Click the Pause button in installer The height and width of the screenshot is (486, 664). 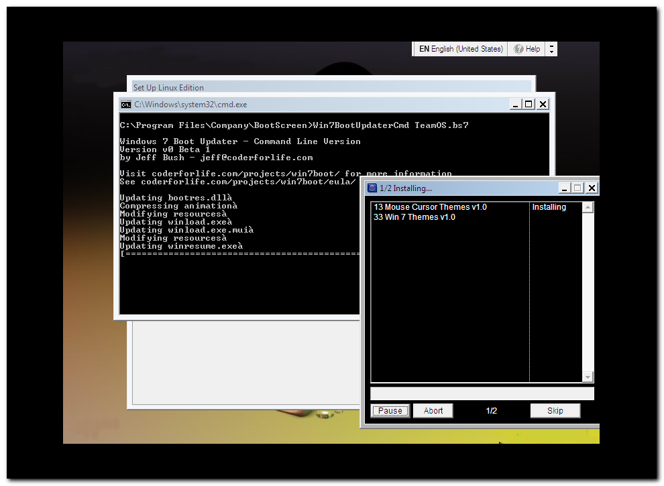pos(390,411)
